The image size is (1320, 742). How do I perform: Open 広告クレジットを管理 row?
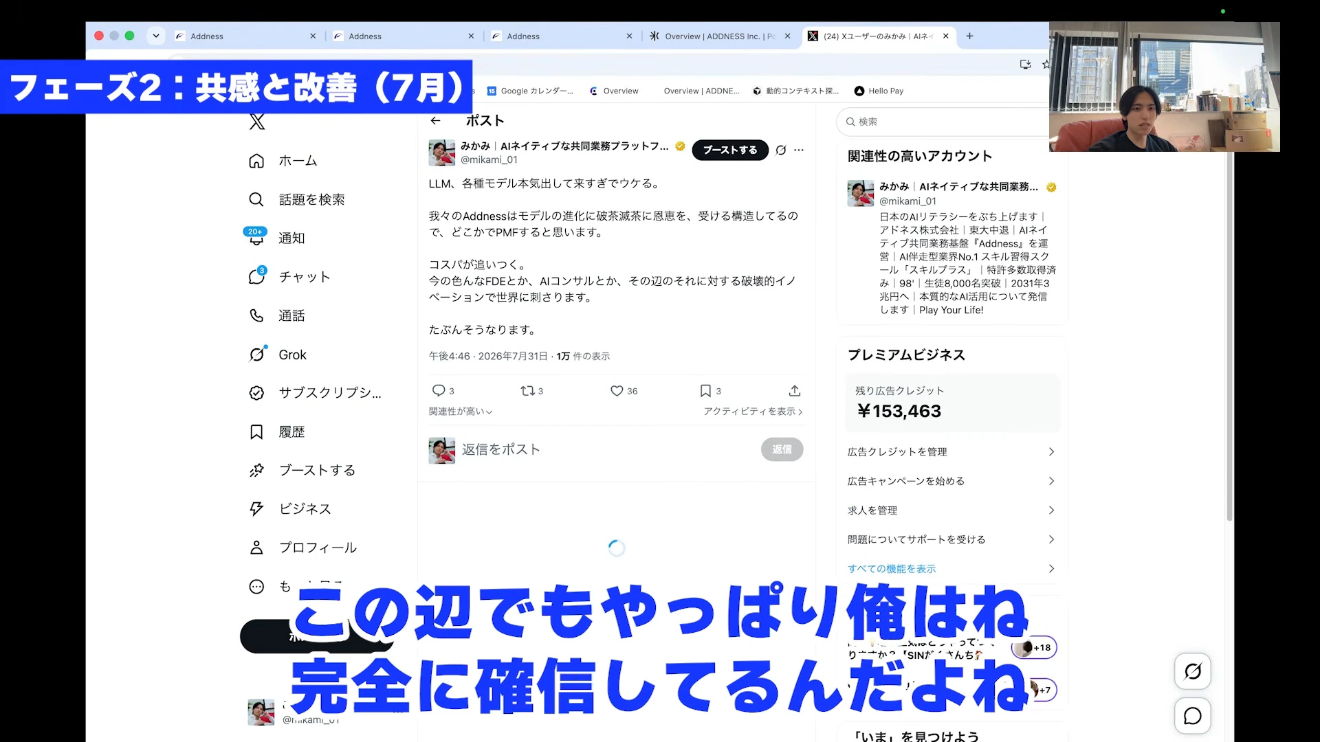tap(951, 452)
